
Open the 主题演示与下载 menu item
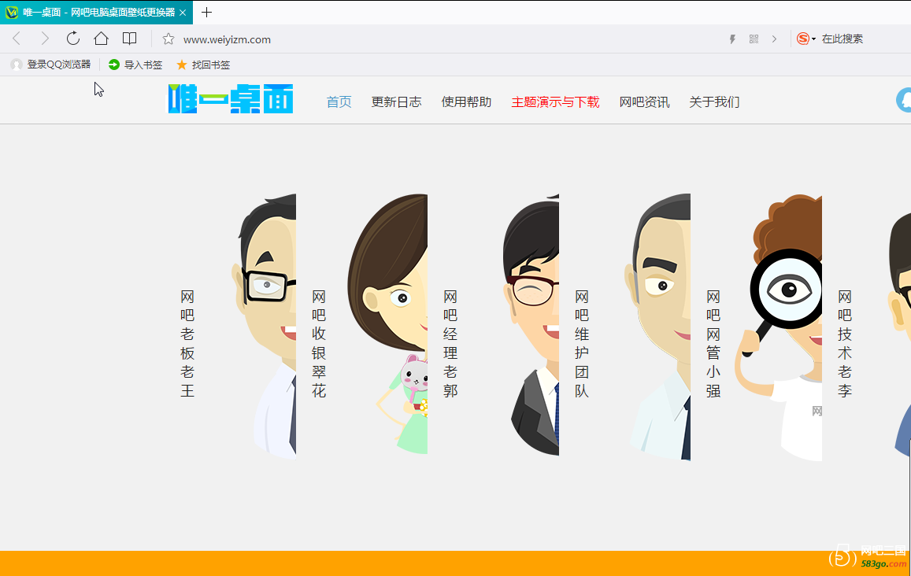555,102
